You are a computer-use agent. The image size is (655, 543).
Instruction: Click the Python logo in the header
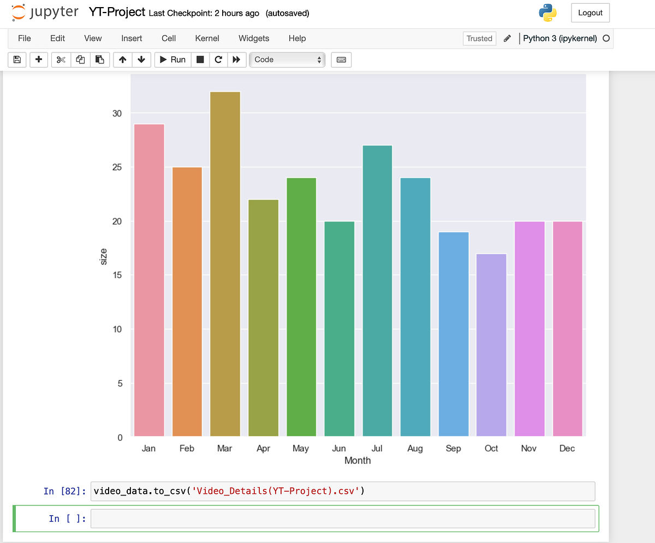click(x=547, y=12)
